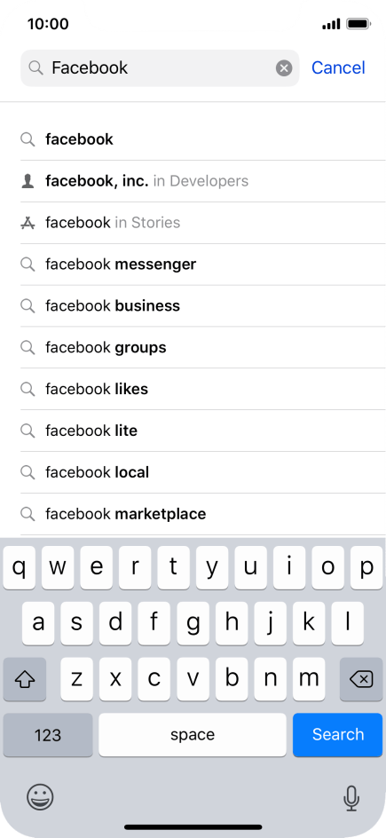Tap the blue Search button
This screenshot has width=386, height=838.
click(338, 735)
